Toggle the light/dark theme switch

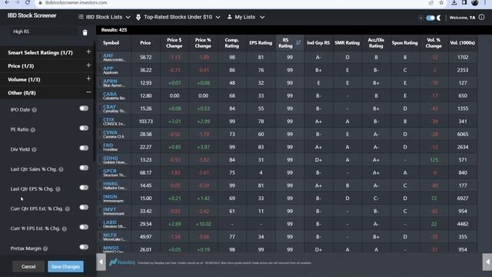click(x=430, y=18)
